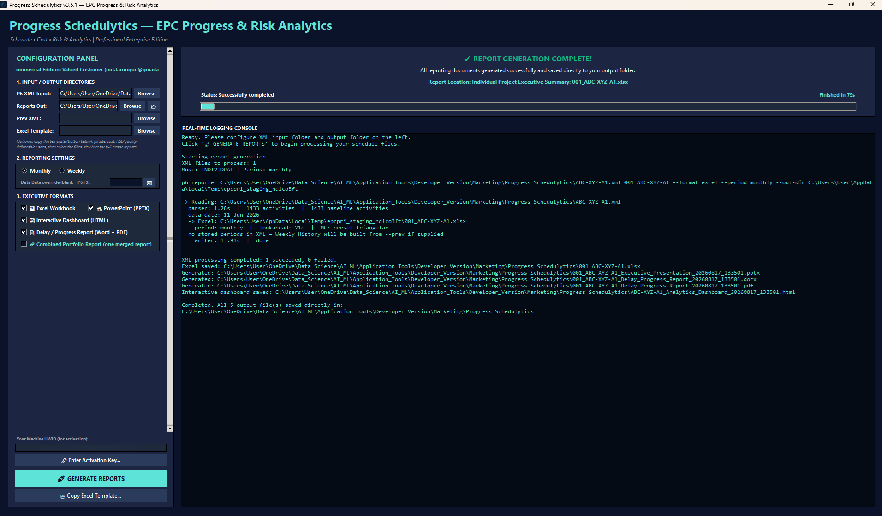Click Copy Excel Template button
The width and height of the screenshot is (882, 516).
[91, 496]
